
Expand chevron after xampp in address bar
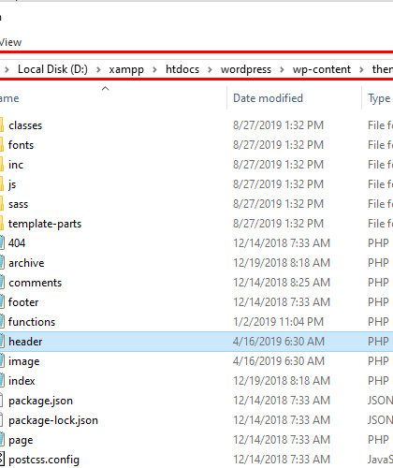point(154,69)
